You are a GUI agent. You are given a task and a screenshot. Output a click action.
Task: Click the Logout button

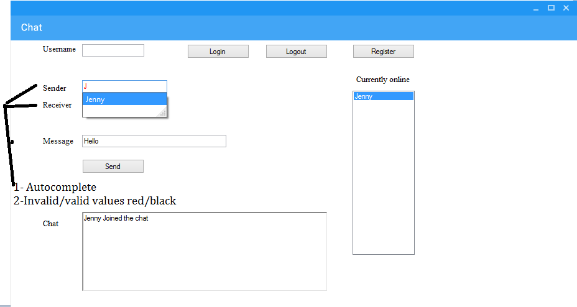(x=296, y=52)
